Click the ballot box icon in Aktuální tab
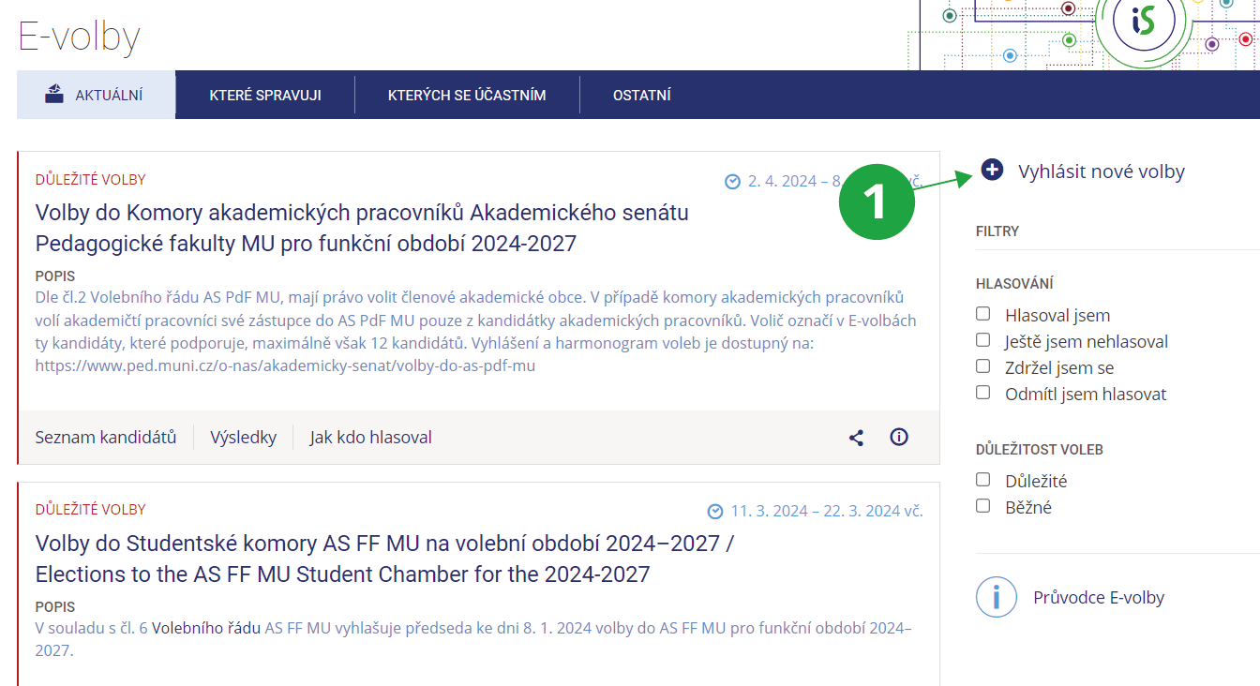The image size is (1260, 686). point(55,94)
